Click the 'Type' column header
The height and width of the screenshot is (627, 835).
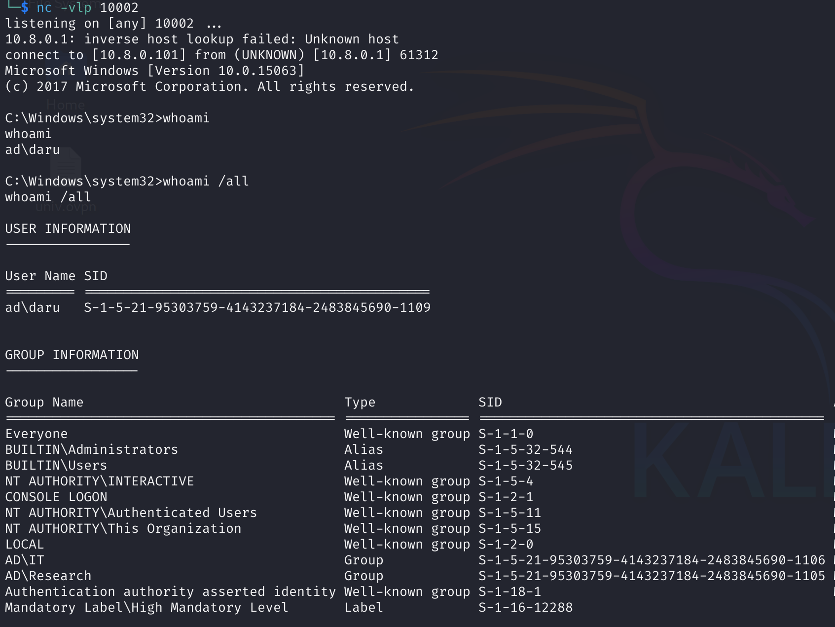[x=360, y=402]
